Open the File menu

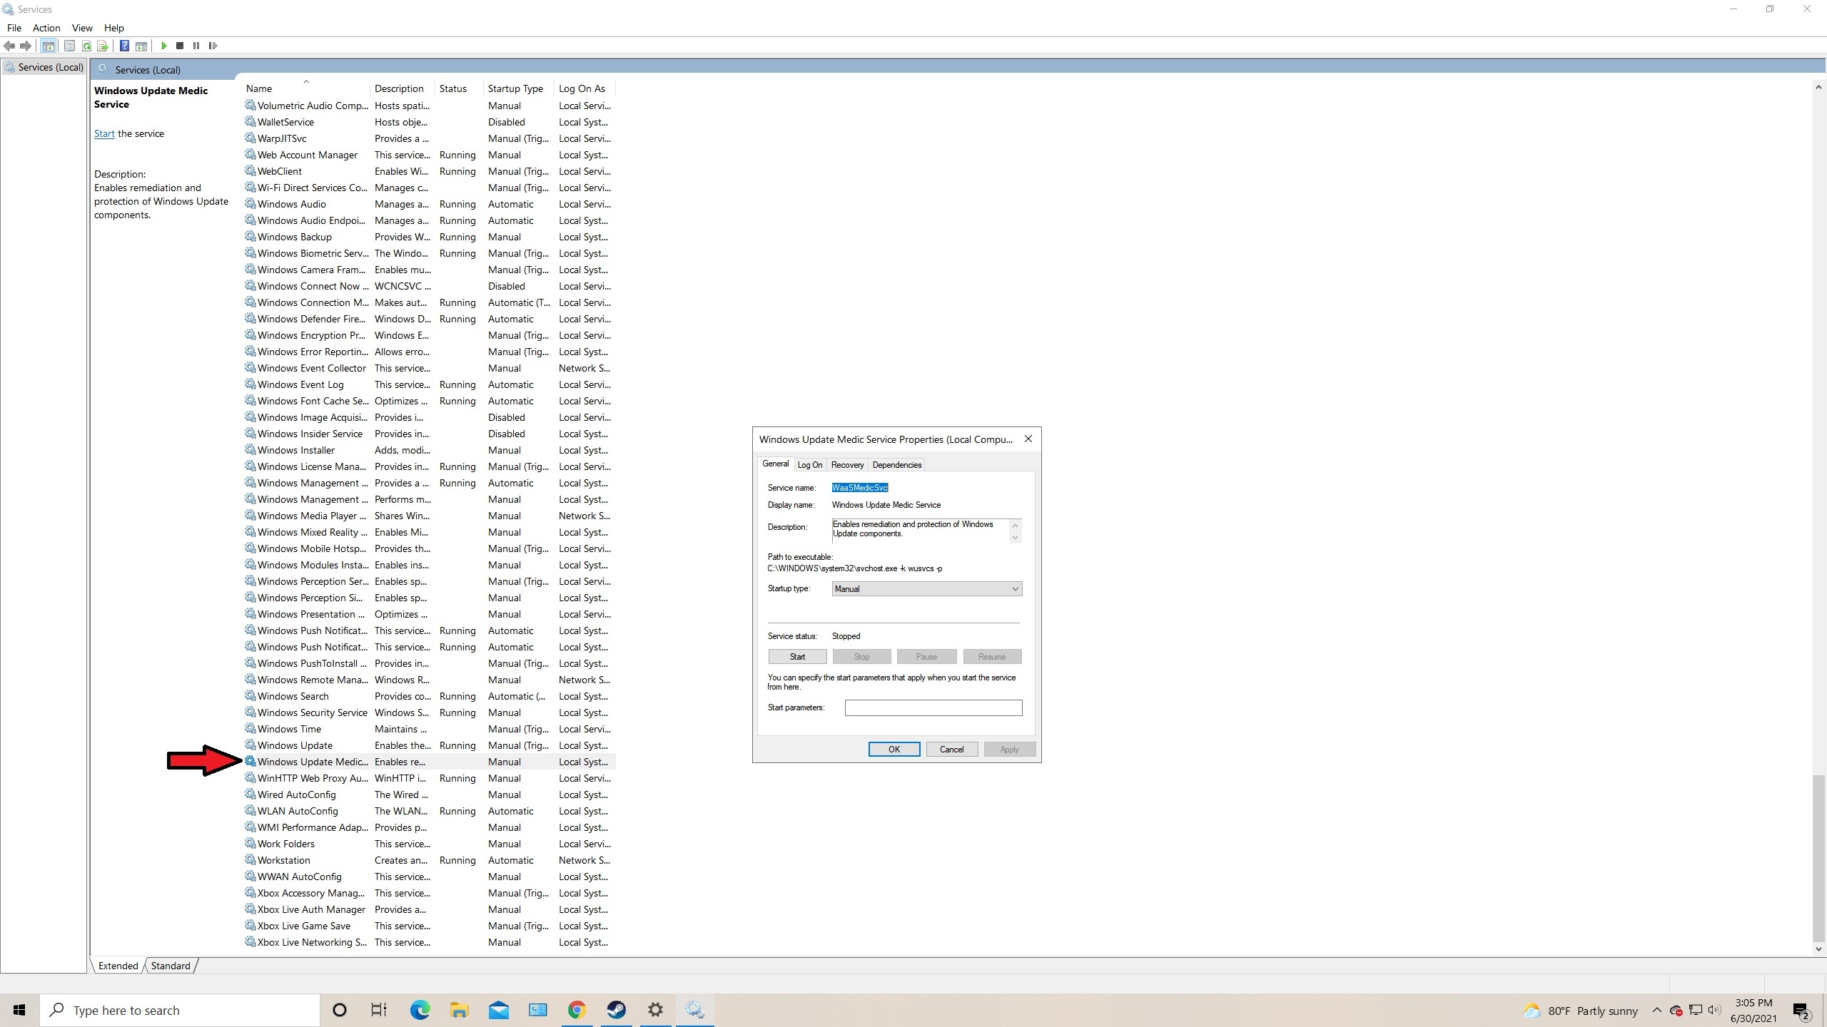[x=14, y=28]
